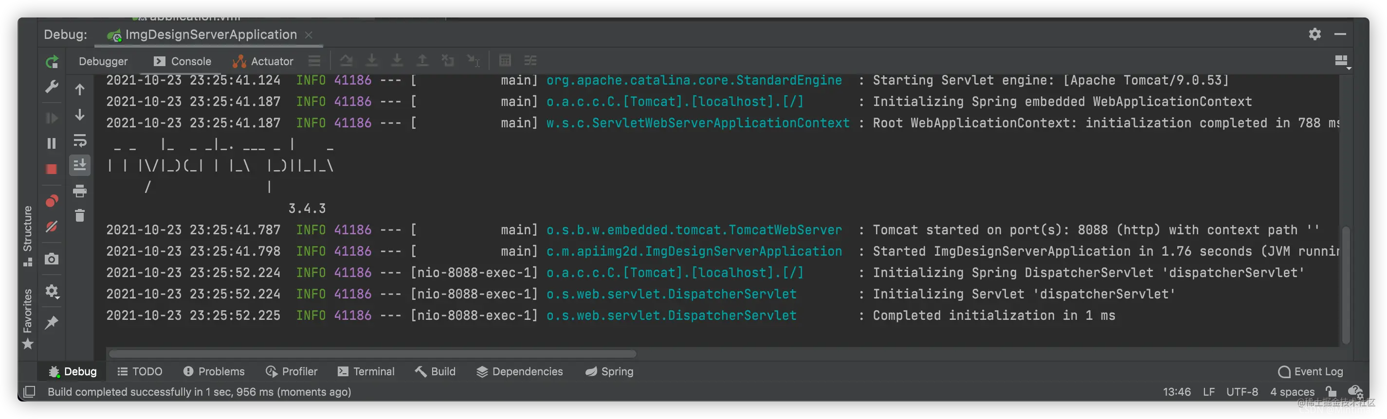Toggle scroll to end of console
The image size is (1387, 419).
[x=80, y=165]
